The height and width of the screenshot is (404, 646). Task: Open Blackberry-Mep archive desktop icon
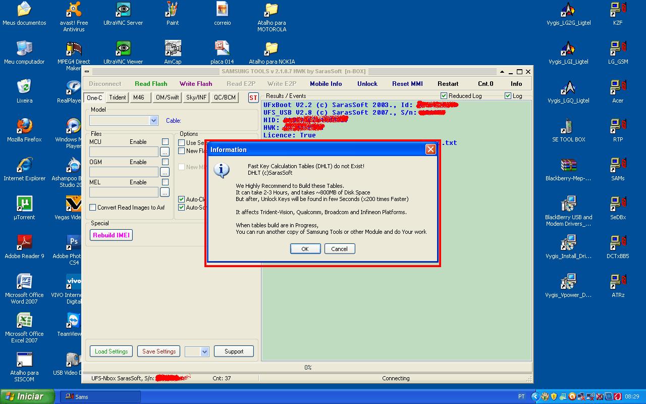(568, 169)
